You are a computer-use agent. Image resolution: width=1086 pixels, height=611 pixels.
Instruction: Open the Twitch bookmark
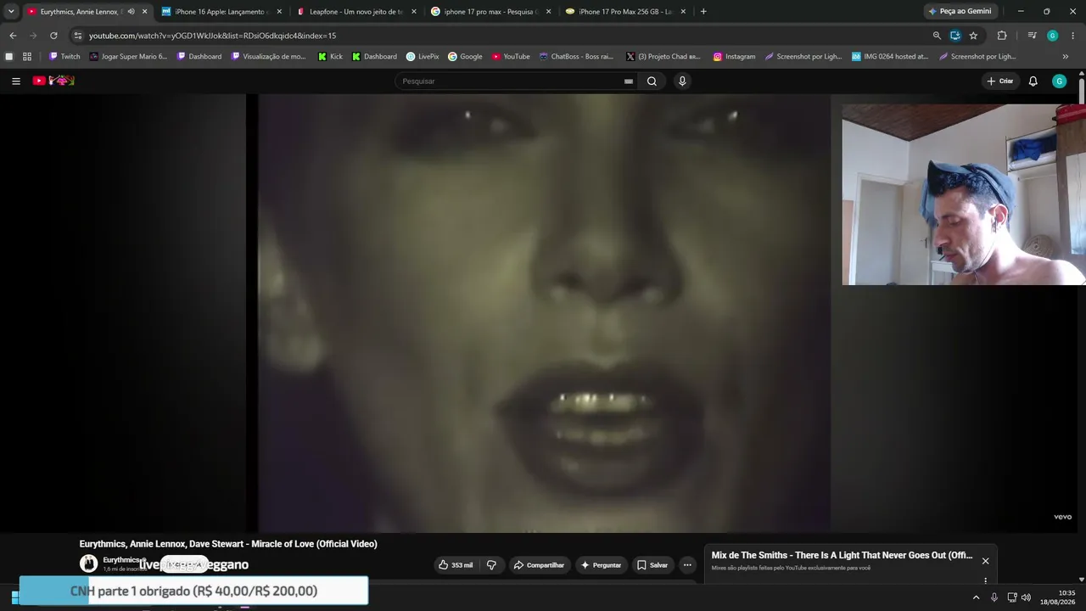click(x=64, y=57)
